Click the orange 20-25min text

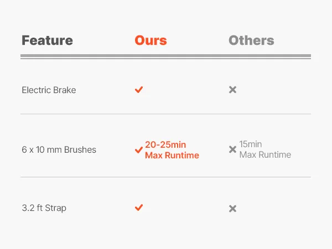click(165, 144)
